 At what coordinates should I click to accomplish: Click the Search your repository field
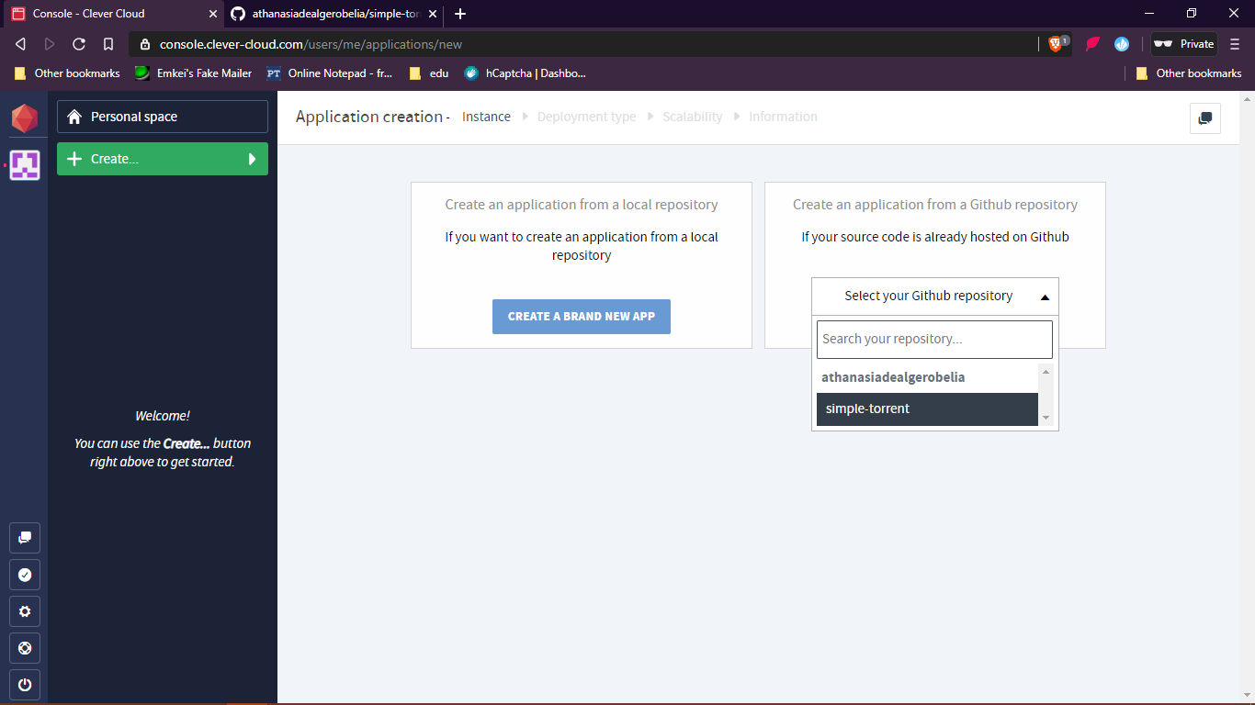tap(934, 340)
